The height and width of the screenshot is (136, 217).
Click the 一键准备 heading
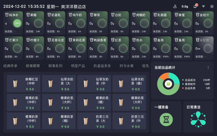point(161,107)
